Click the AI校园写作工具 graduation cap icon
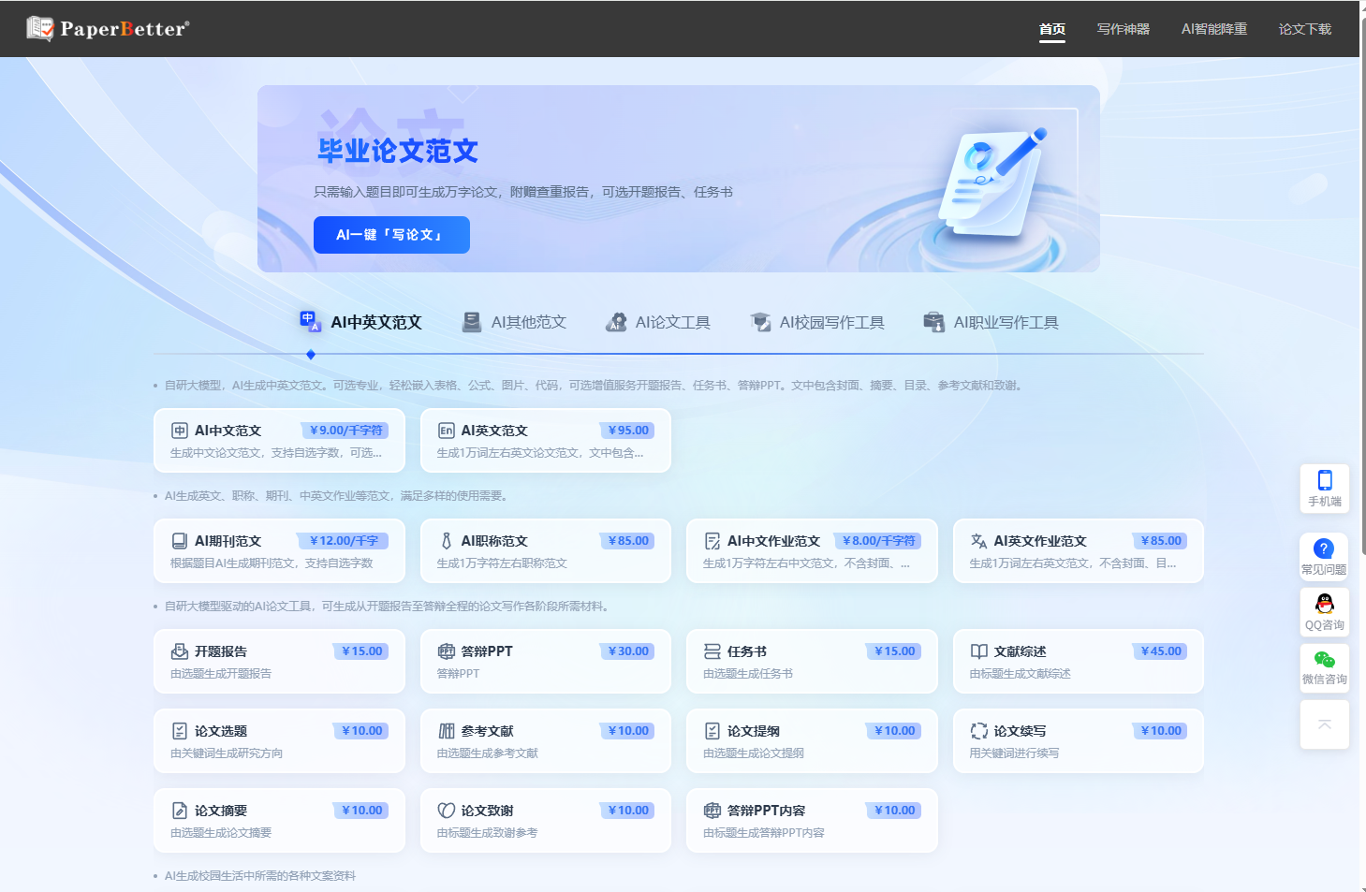The height and width of the screenshot is (892, 1366). 760,322
